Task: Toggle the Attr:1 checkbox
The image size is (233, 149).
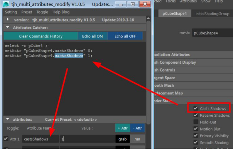Action: (x=6, y=139)
